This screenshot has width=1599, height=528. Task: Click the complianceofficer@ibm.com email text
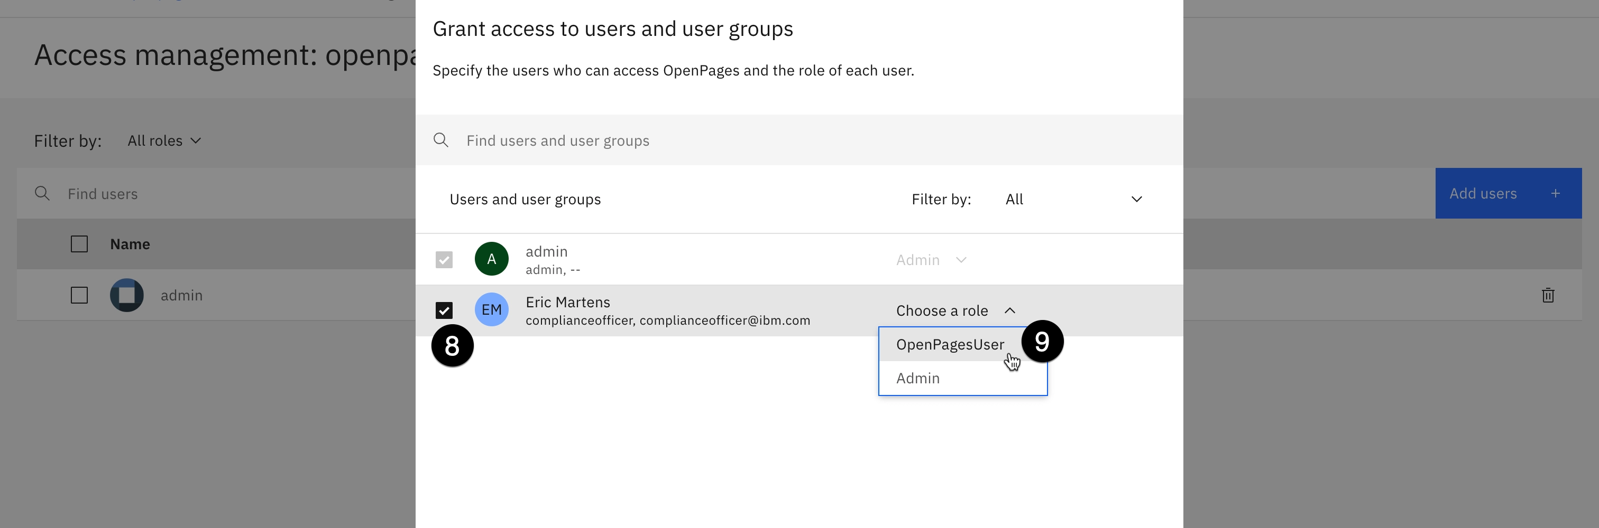[725, 320]
